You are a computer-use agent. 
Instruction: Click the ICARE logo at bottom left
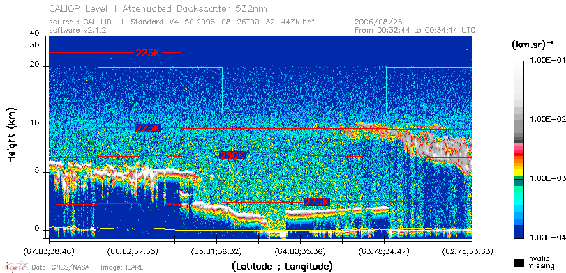click(16, 266)
